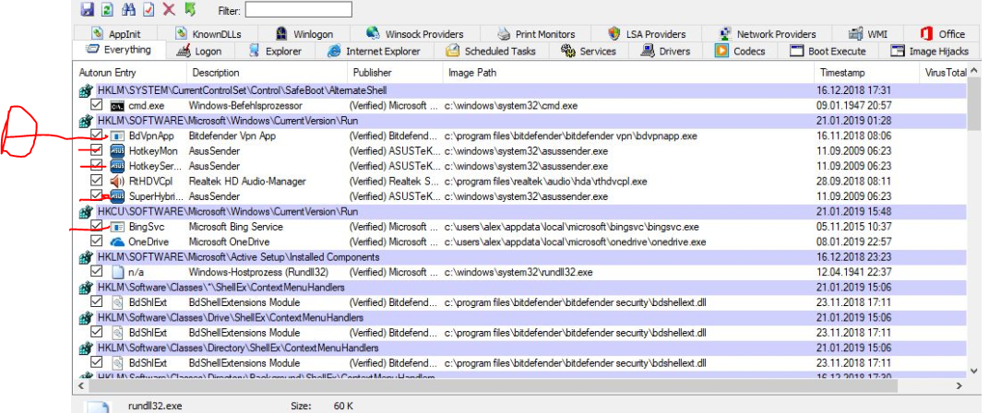The width and height of the screenshot is (989, 413).
Task: Click registry icon of Active Setup\Installed Components key
Action: point(87,257)
